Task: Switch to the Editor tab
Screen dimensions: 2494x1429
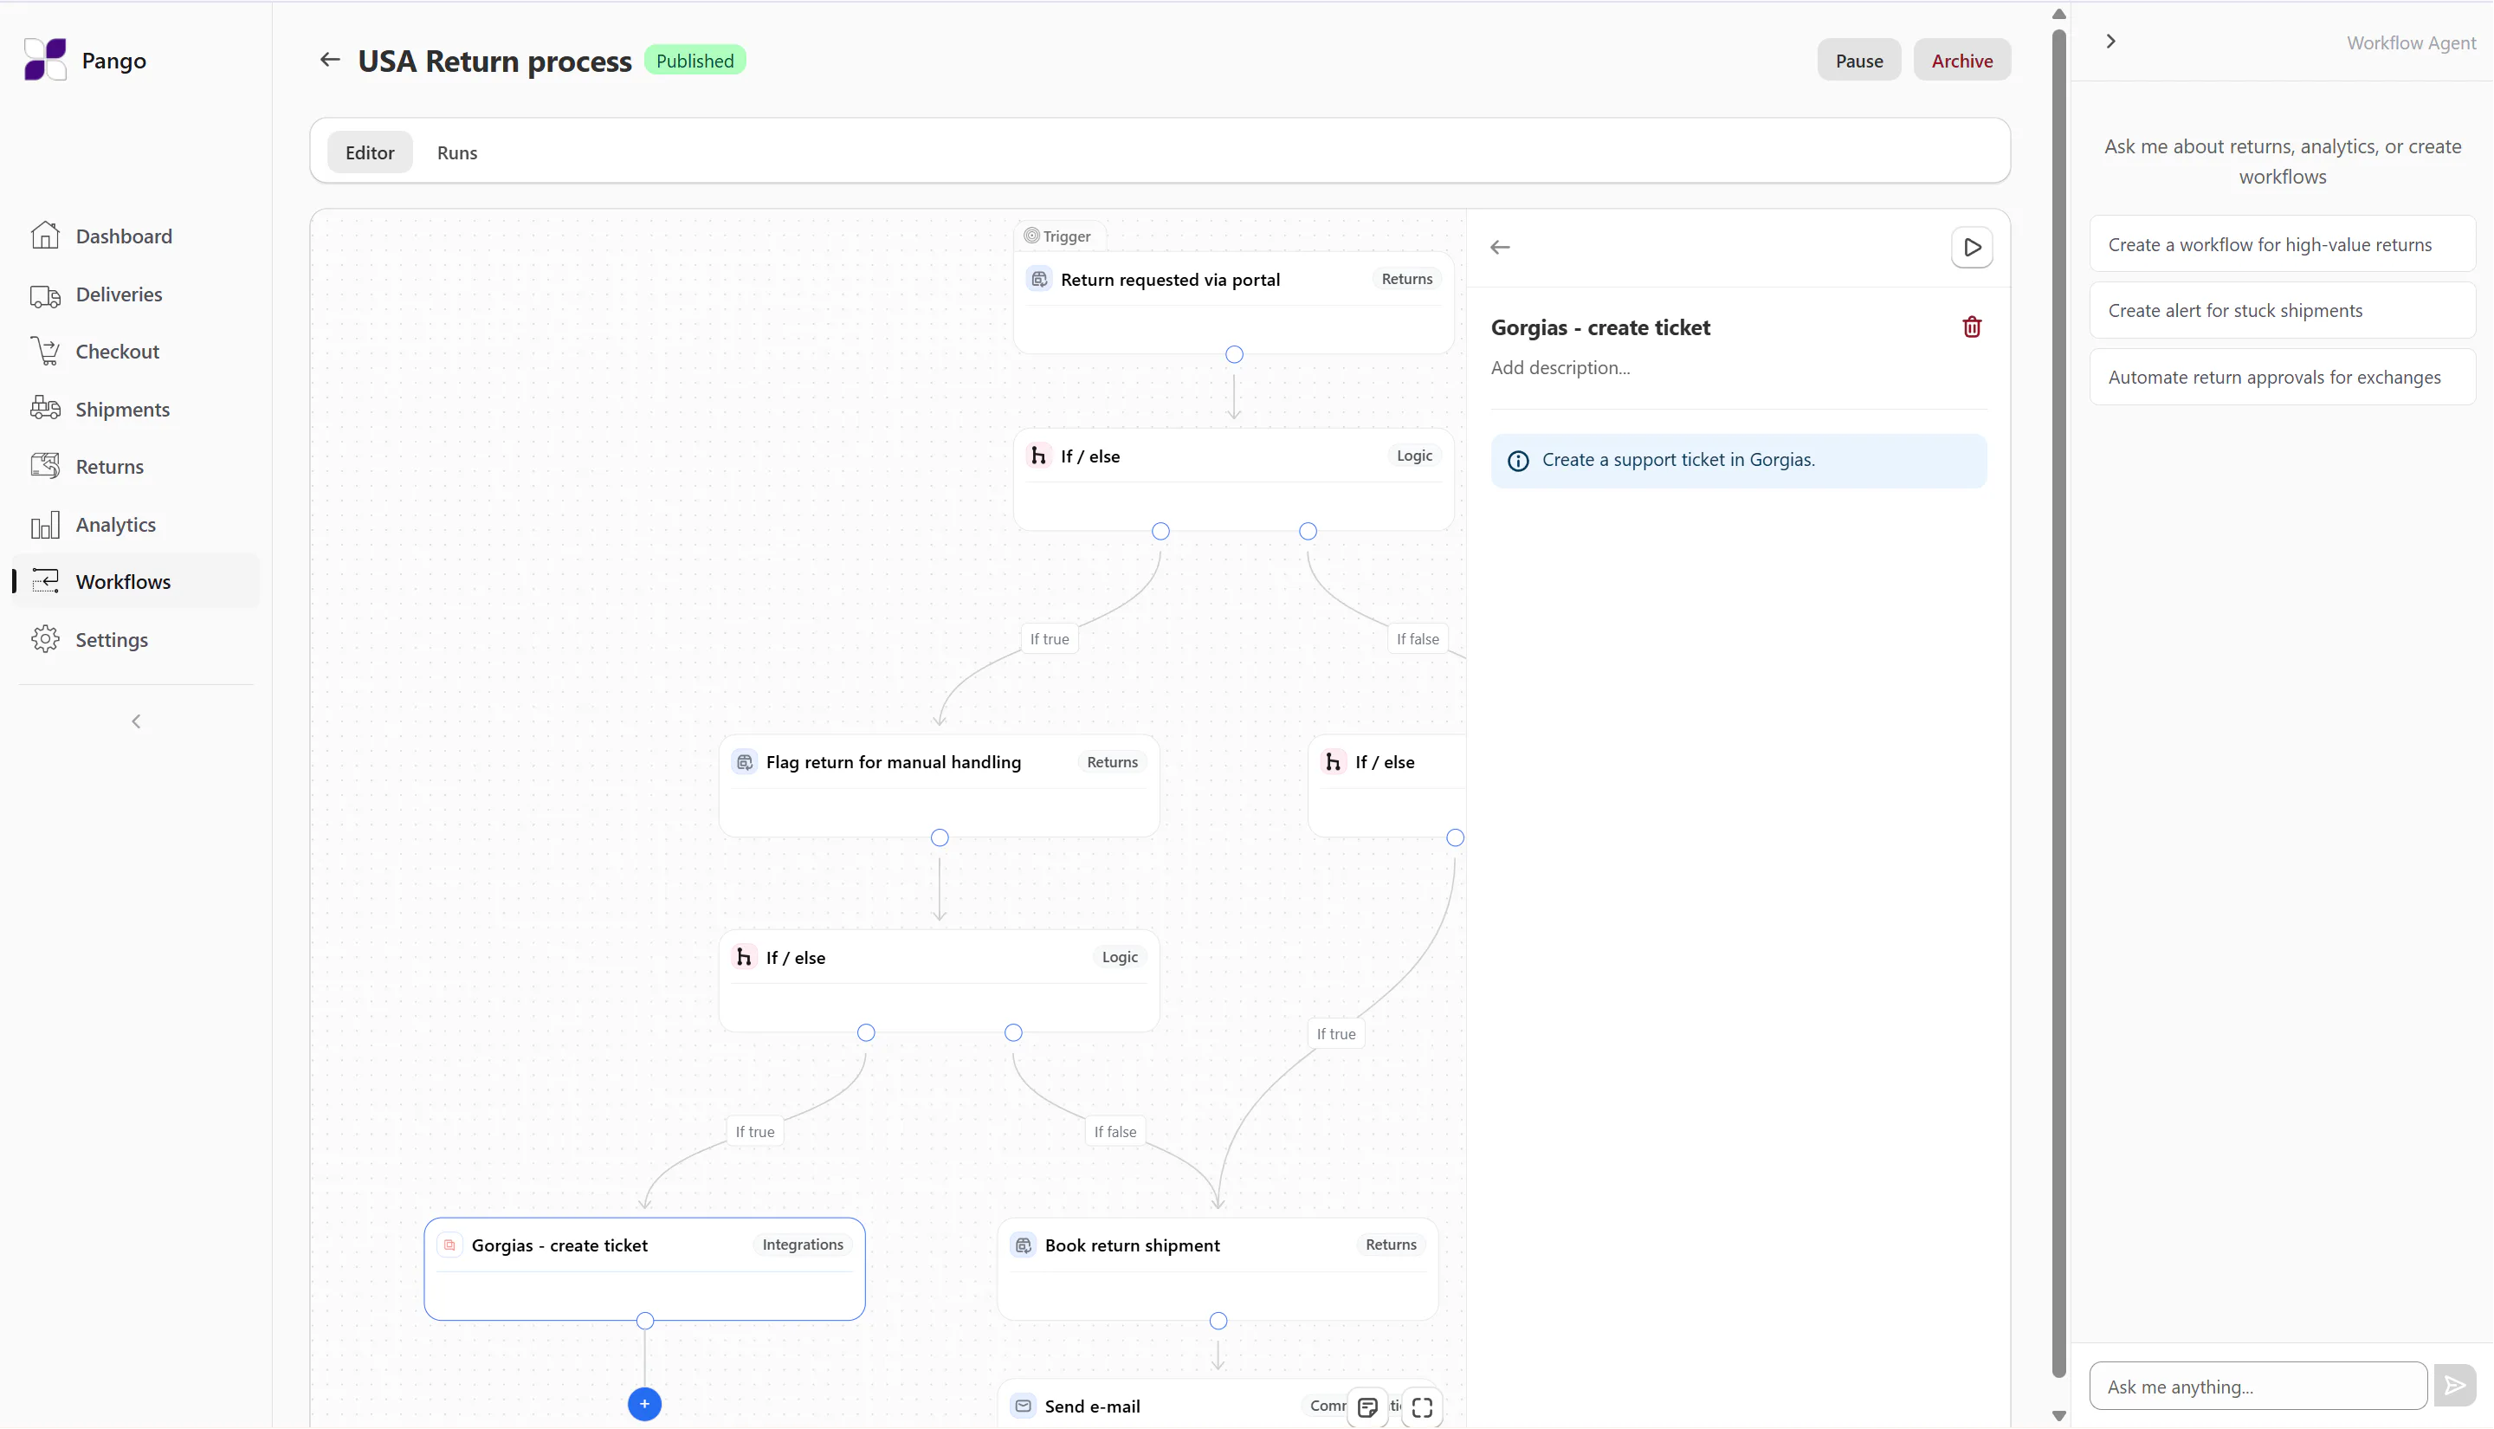Action: 370,152
